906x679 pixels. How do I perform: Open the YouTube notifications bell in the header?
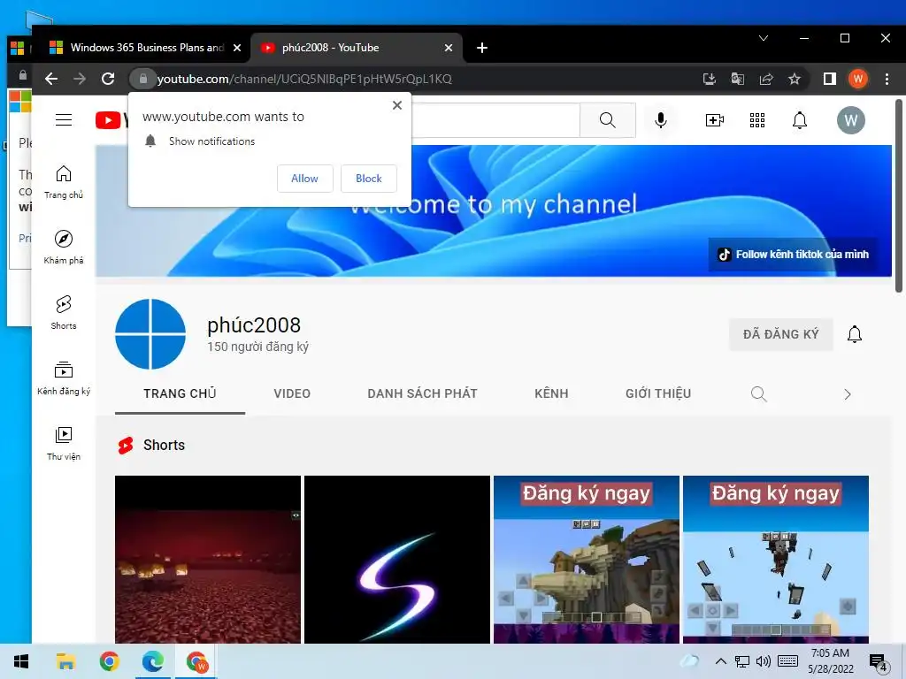click(800, 120)
